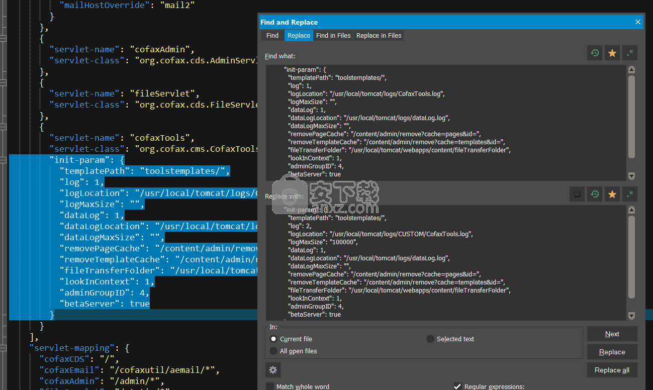This screenshot has width=653, height=390.
Task: Click the Replace with scrollbar thumb
Action: point(631,257)
